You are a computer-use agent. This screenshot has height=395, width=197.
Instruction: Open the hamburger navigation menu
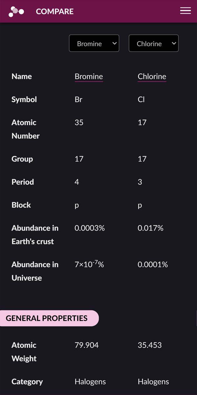pos(186,11)
